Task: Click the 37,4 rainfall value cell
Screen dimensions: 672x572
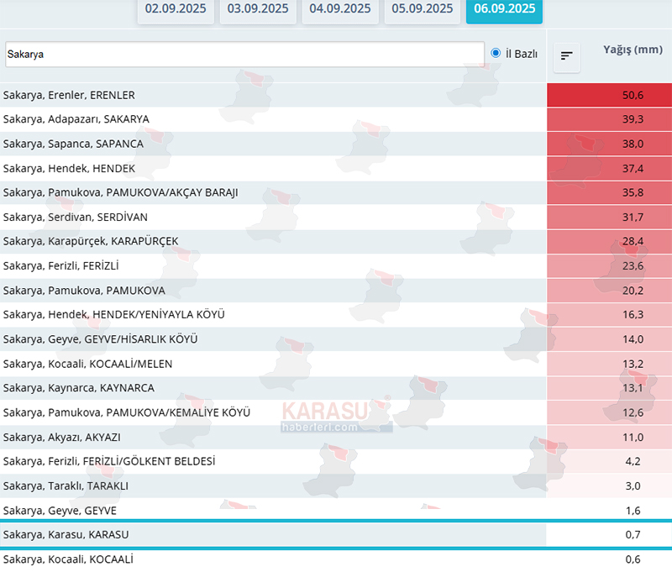Action: pyautogui.click(x=609, y=168)
